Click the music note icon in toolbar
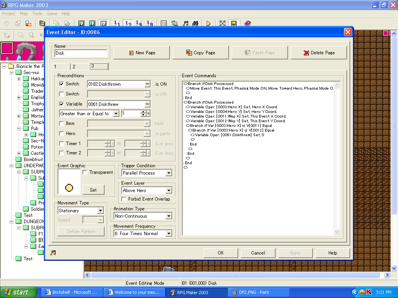The height and width of the screenshot is (298, 398). point(185,24)
